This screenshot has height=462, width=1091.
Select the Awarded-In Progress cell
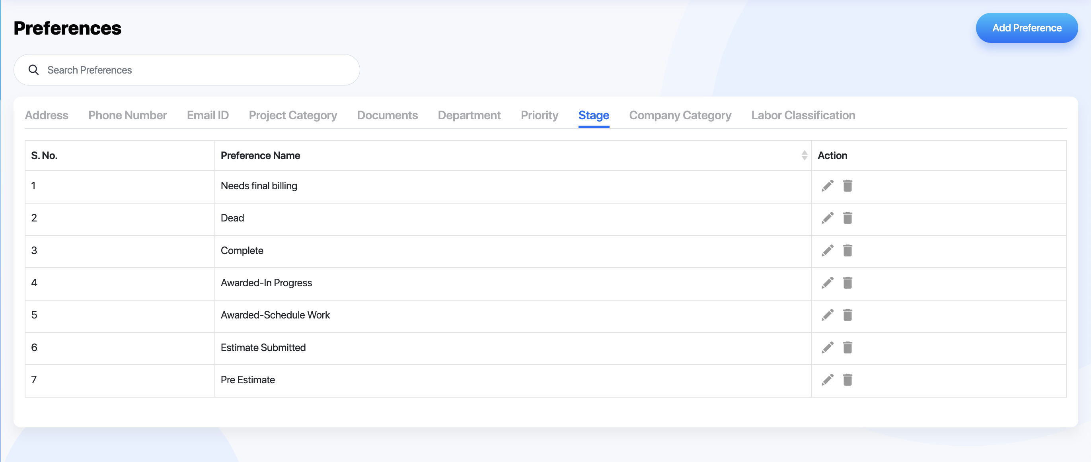[513, 283]
